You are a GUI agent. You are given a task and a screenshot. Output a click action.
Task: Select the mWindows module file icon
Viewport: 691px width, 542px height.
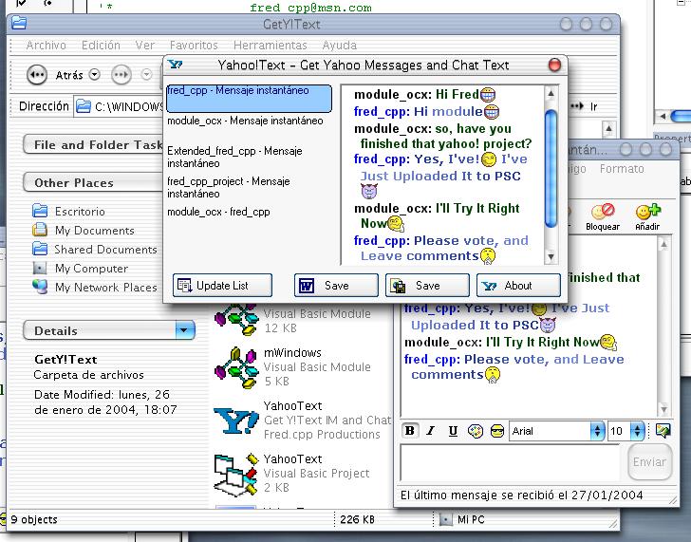point(235,367)
